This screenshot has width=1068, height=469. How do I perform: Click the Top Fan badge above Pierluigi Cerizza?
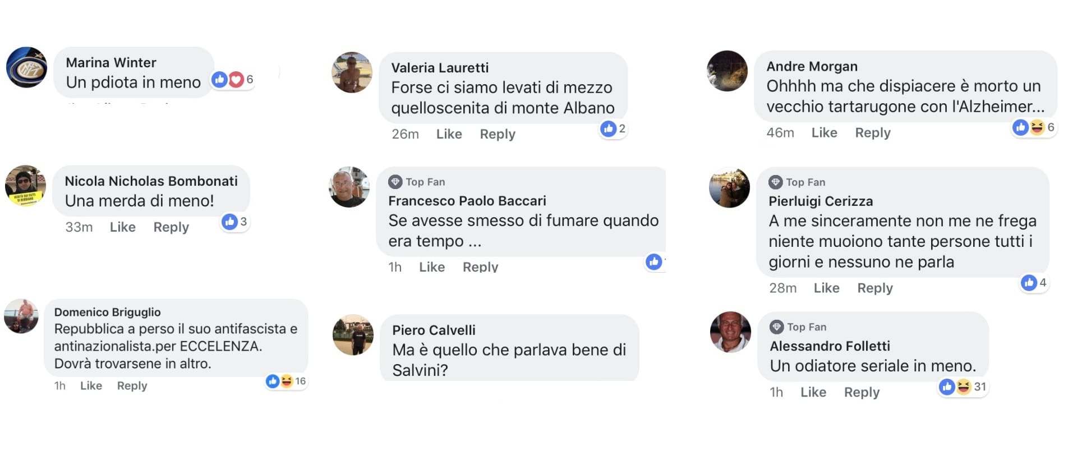[x=797, y=182]
